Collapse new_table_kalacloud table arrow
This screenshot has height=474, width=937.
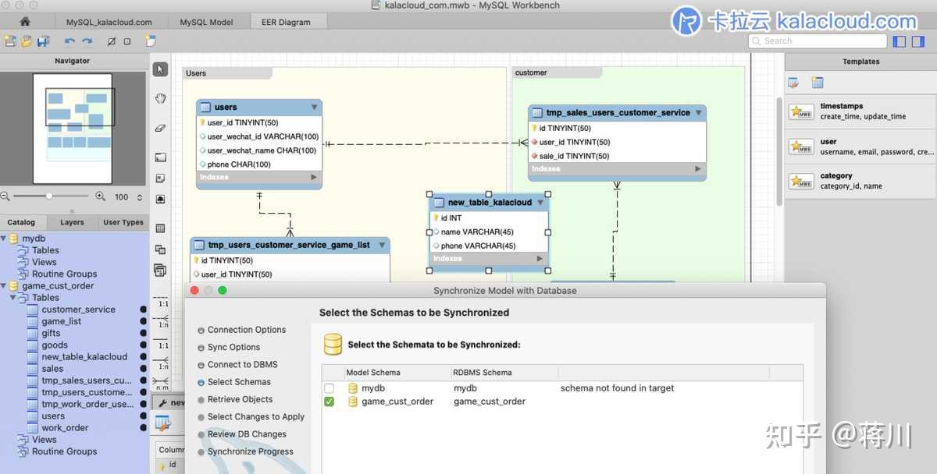point(540,203)
